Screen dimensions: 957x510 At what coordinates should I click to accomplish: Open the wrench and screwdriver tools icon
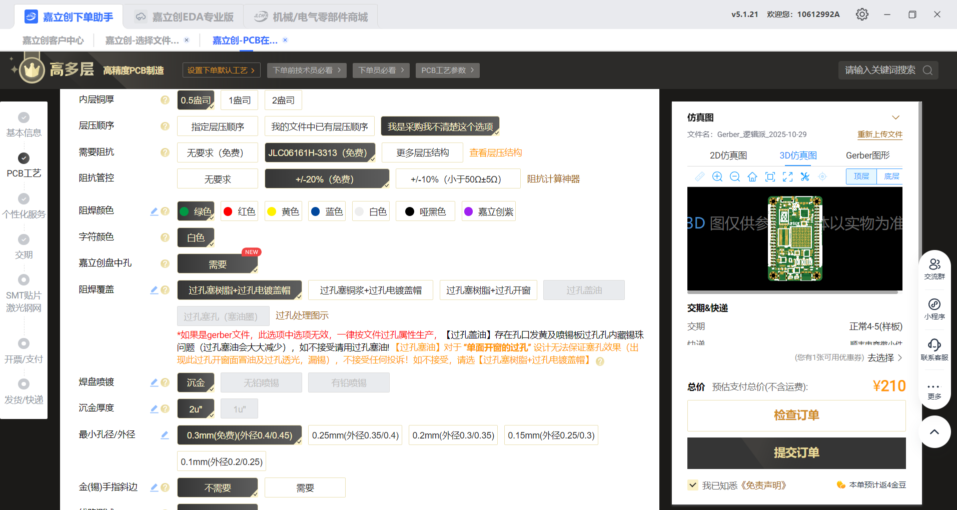pyautogui.click(x=805, y=176)
